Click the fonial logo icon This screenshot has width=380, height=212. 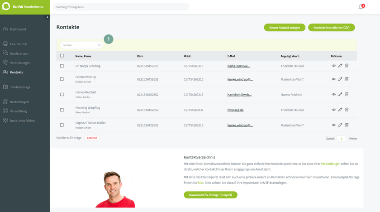point(6,7)
